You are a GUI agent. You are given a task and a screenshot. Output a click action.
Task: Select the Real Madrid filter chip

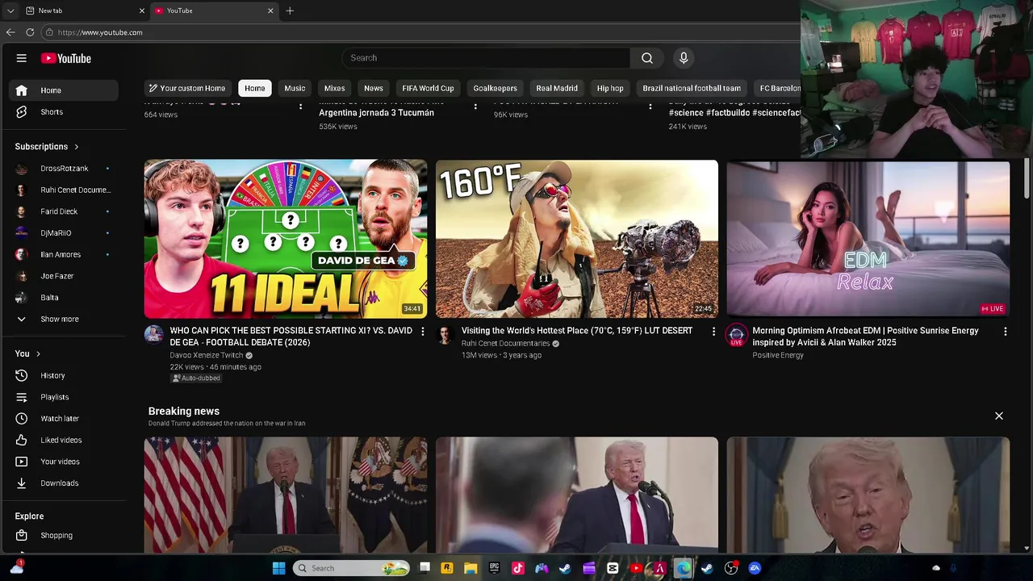557,88
